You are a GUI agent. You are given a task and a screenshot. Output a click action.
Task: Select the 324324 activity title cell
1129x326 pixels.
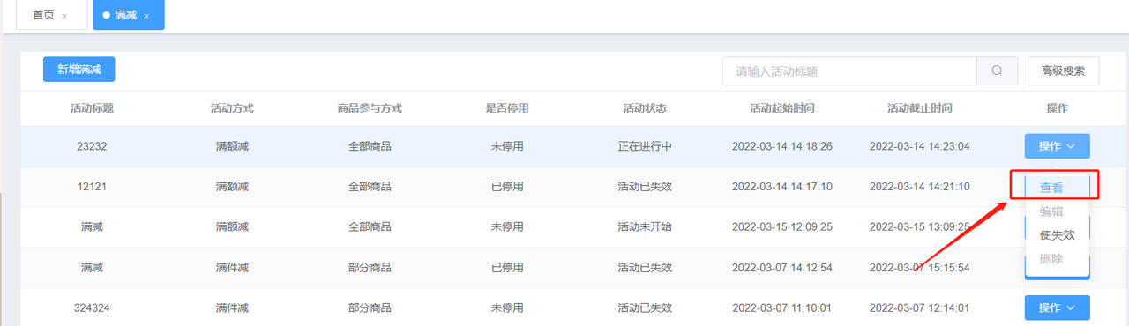tap(92, 307)
